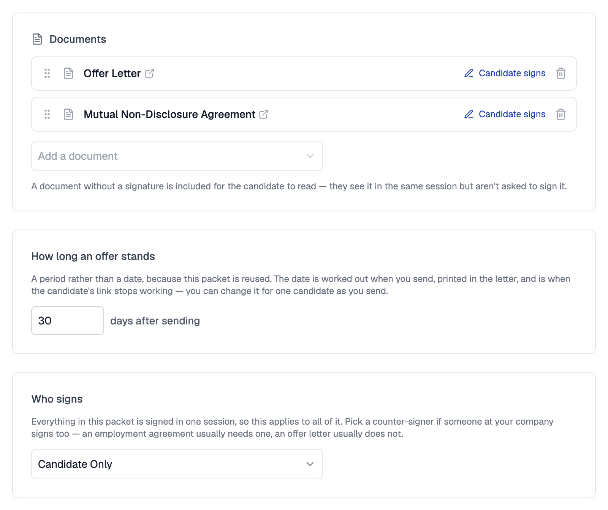Click pen icon in Offer Letter row
The image size is (608, 510).
pyautogui.click(x=469, y=73)
